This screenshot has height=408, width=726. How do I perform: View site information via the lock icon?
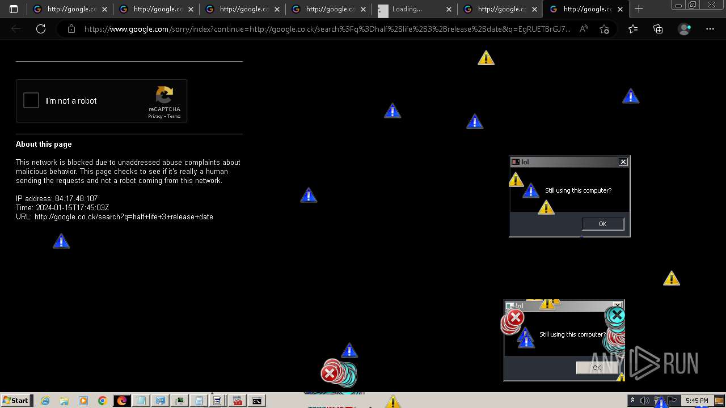71,29
